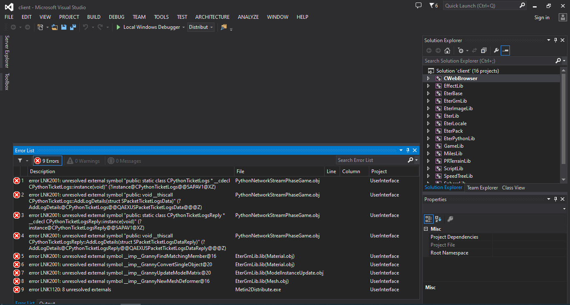This screenshot has width=570, height=305.
Task: Switch to the Class View tab
Action: pyautogui.click(x=514, y=188)
